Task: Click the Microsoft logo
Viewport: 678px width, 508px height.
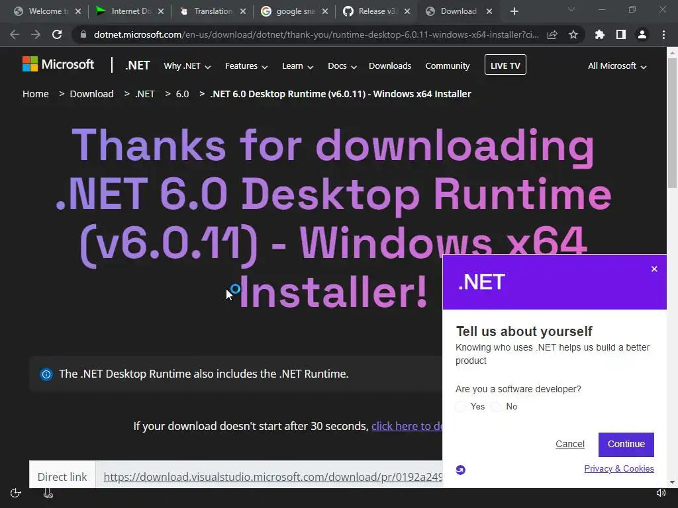Action: [58, 64]
